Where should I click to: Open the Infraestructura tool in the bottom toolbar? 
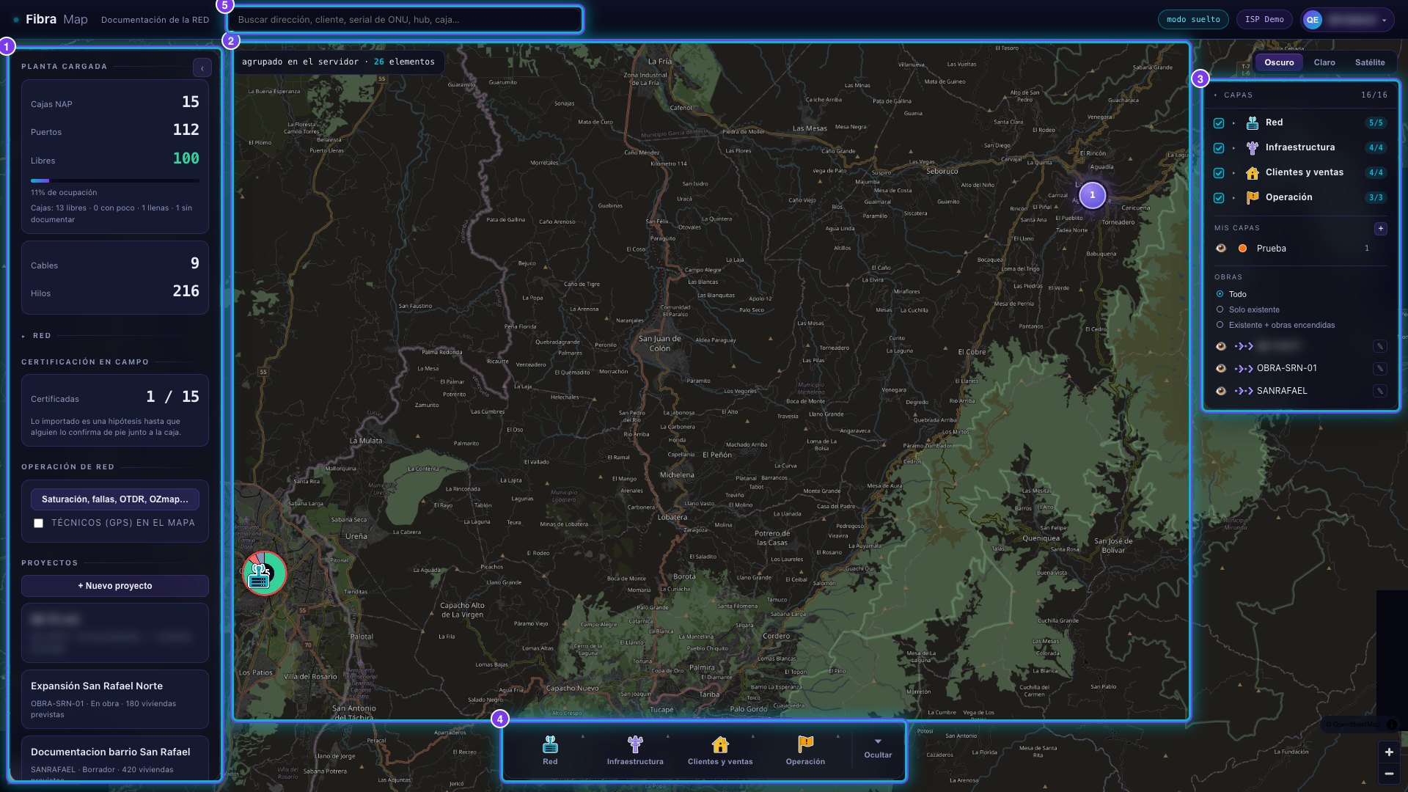point(635,751)
